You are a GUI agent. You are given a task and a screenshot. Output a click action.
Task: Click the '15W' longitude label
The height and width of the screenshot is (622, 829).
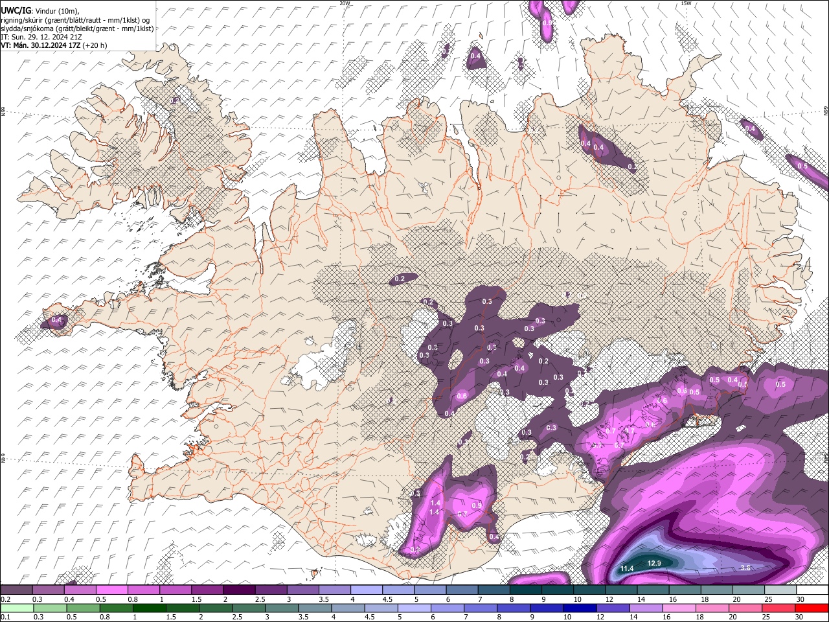(686, 3)
